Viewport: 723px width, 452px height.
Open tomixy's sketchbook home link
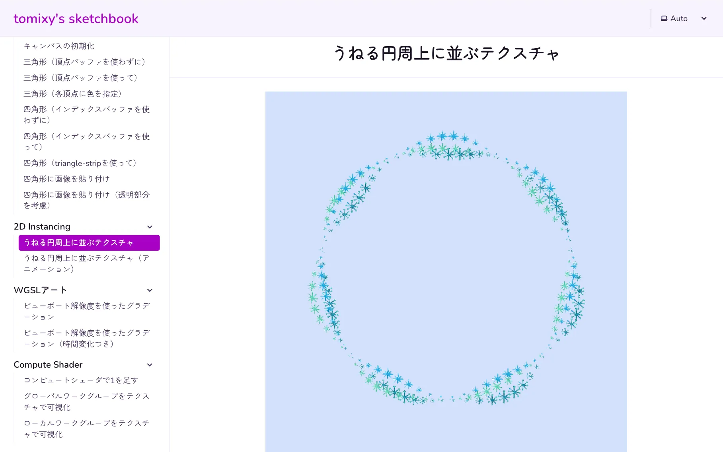[x=76, y=19]
